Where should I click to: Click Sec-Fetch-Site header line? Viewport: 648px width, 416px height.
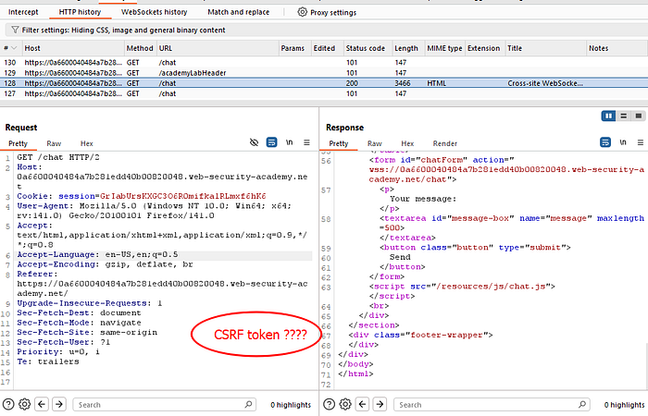pyautogui.click(x=87, y=332)
